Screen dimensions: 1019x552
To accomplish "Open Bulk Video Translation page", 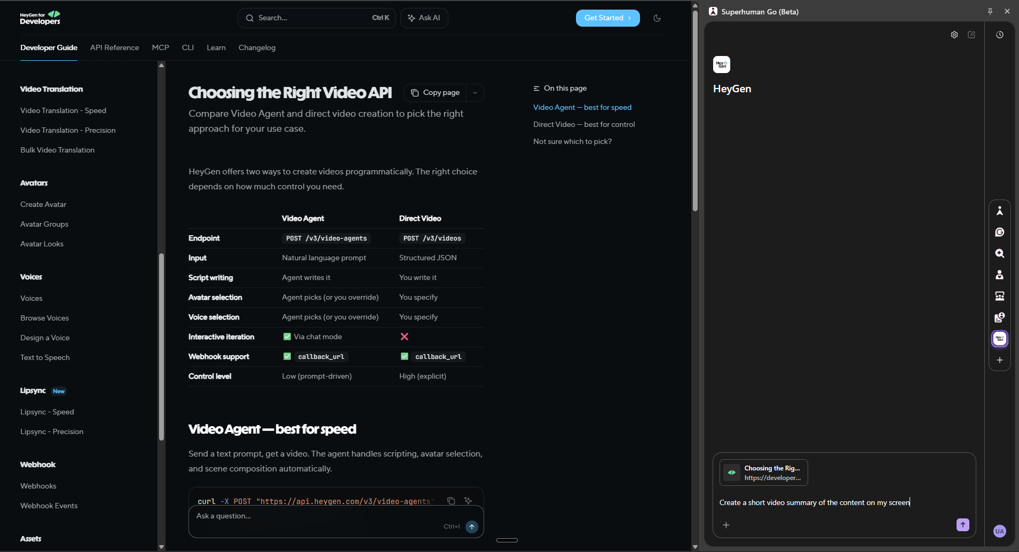I will click(57, 150).
